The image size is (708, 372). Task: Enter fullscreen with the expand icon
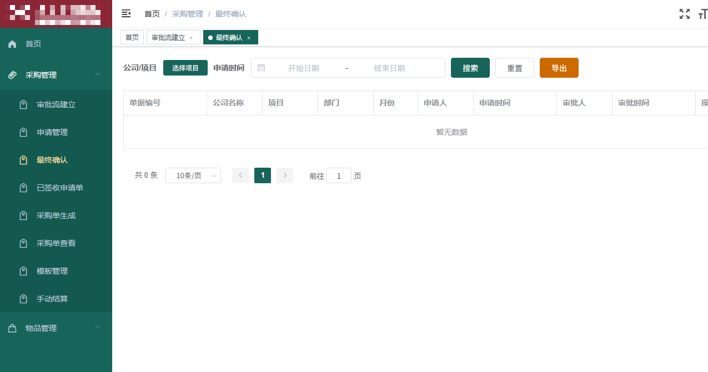tap(685, 14)
